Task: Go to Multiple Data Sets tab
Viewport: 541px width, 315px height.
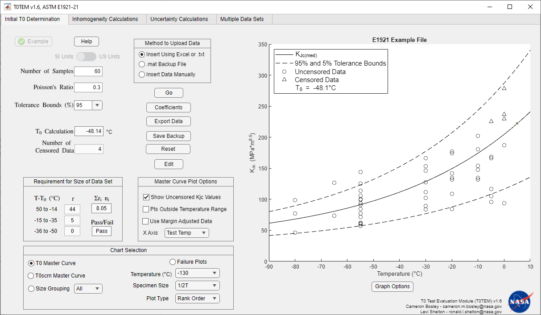Action: click(x=243, y=19)
